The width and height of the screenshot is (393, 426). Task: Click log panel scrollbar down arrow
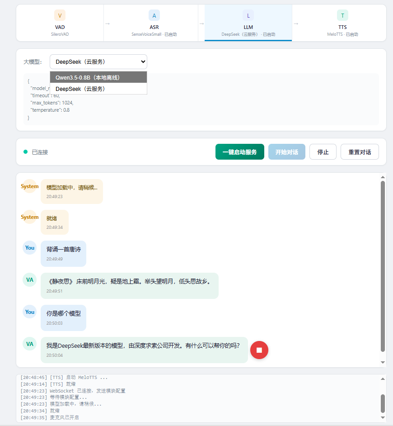pyautogui.click(x=383, y=417)
